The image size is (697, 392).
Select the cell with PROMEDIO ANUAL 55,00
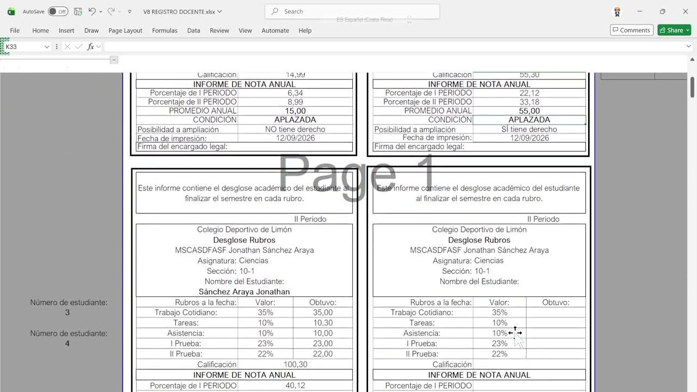pyautogui.click(x=529, y=111)
